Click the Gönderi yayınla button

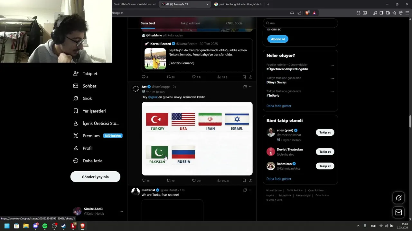[x=95, y=177]
